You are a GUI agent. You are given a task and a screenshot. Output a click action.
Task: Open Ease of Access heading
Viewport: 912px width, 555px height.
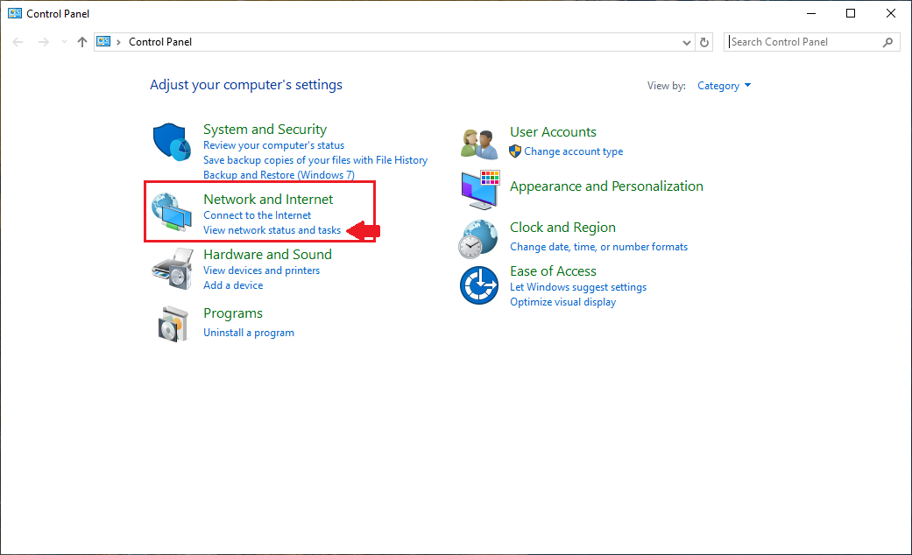[x=553, y=270]
